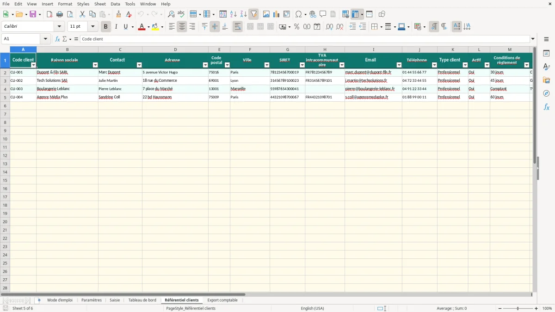Open the Format menu
The width and height of the screenshot is (555, 312).
click(x=65, y=4)
